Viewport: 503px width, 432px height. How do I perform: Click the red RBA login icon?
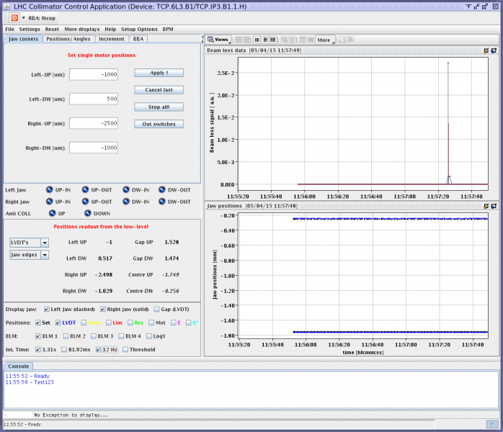click(14, 17)
